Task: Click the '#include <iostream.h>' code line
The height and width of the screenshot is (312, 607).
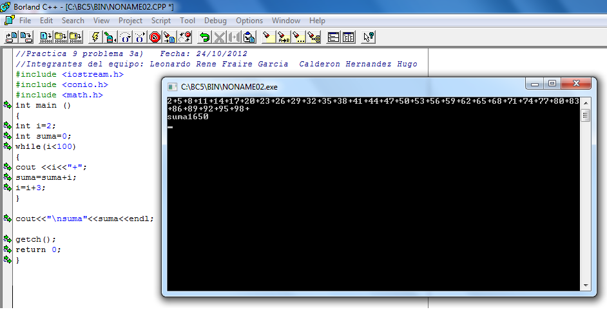Action: [70, 74]
